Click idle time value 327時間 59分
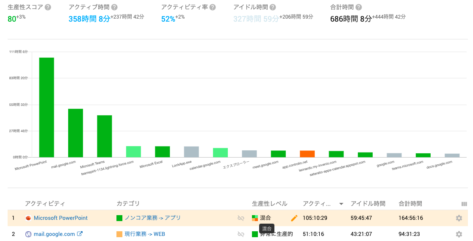This screenshot has height=241, width=473. coord(256,19)
